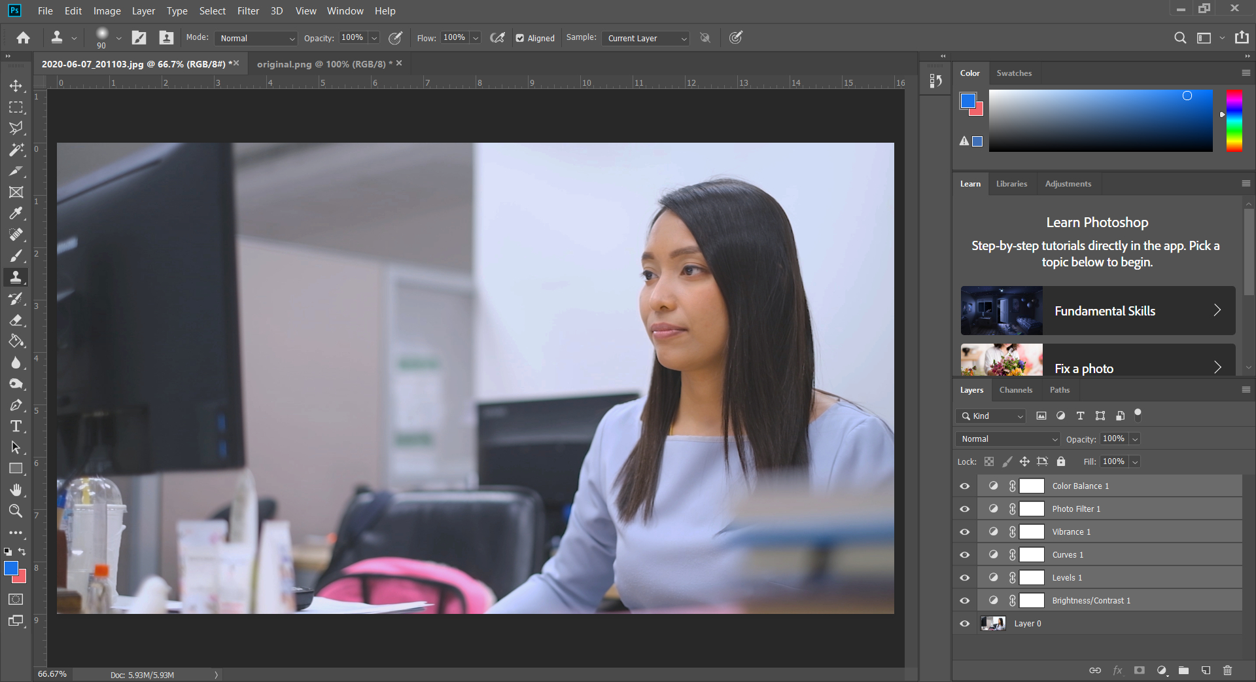Select the Eraser tool

click(x=16, y=320)
